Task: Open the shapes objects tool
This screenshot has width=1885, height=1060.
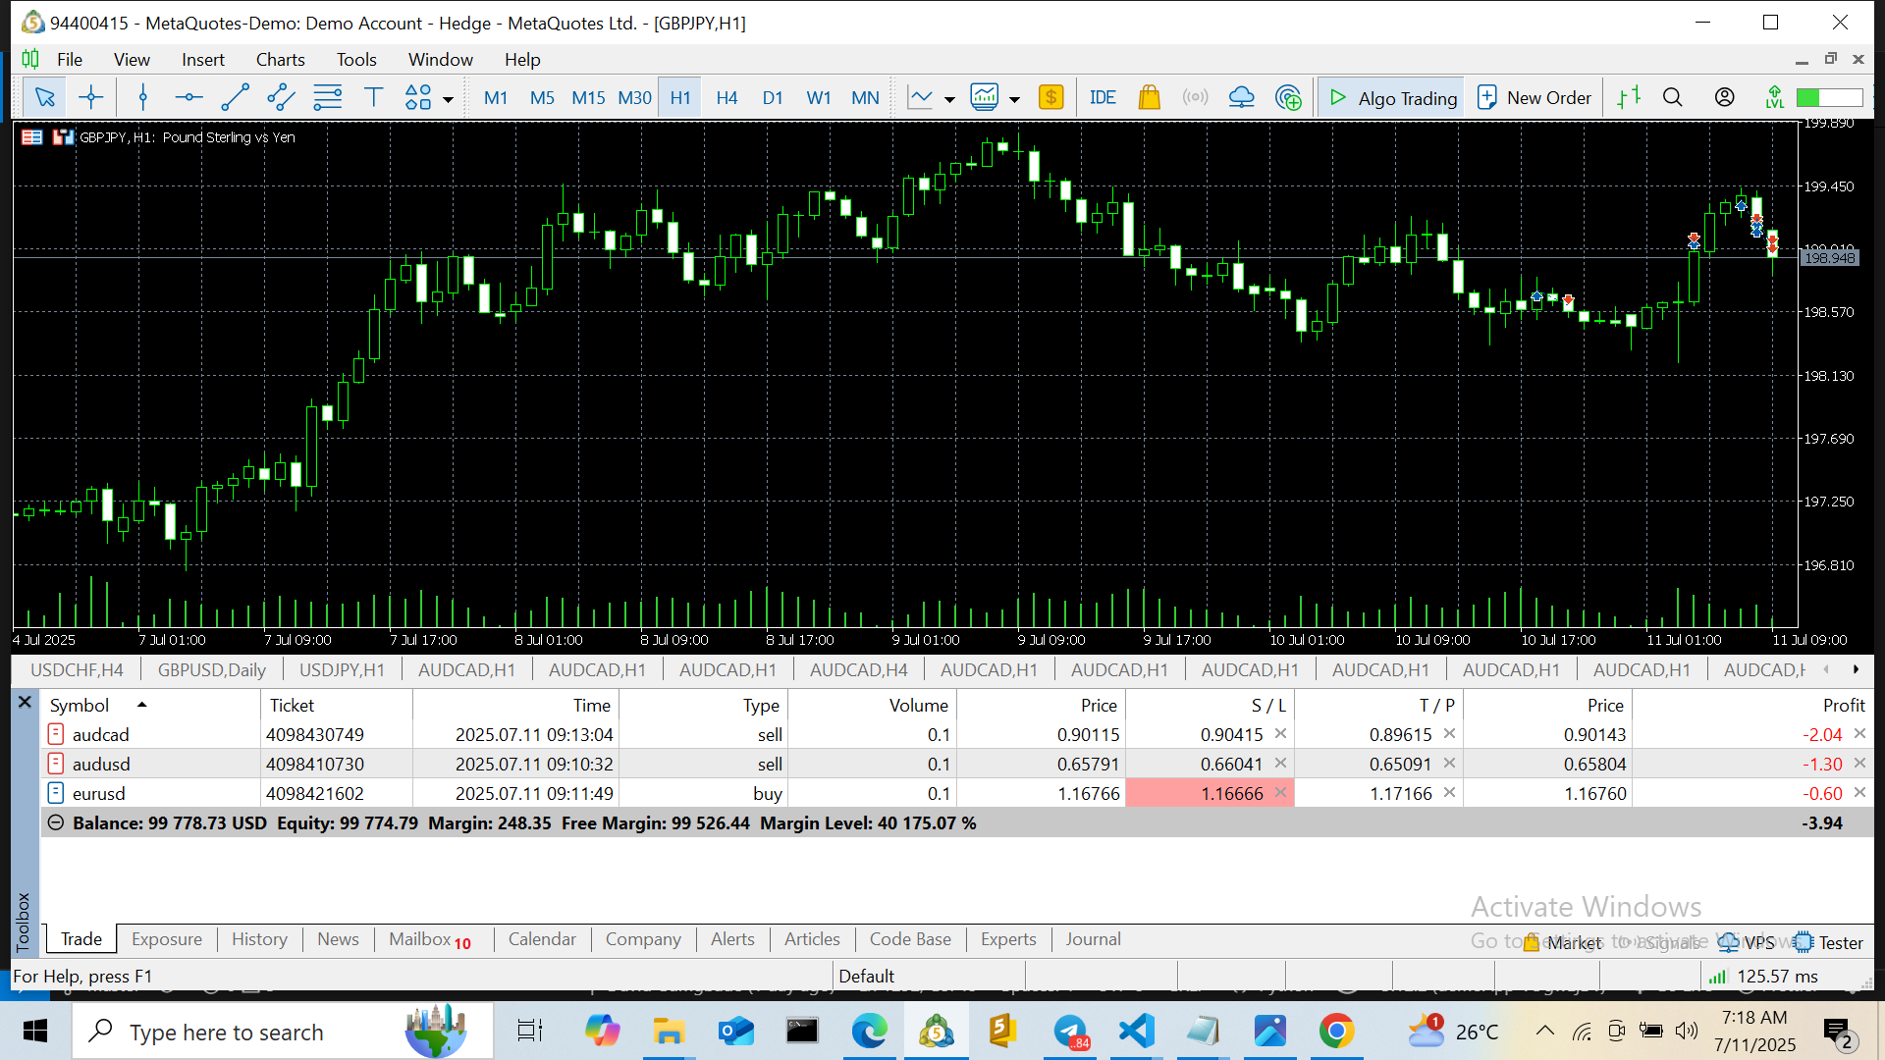Action: [x=418, y=97]
